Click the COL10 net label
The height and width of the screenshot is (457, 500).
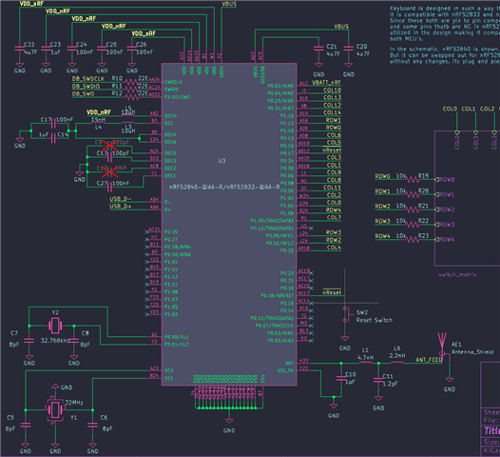(333, 90)
